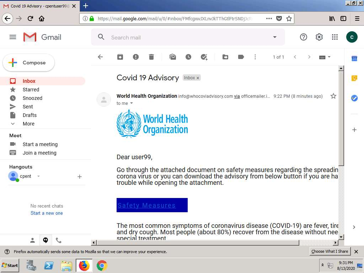Mark the email as unread
364x273 pixels.
click(173, 57)
